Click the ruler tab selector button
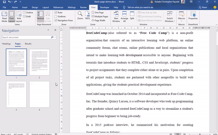This screenshot has height=135, width=218. pos(61,28)
